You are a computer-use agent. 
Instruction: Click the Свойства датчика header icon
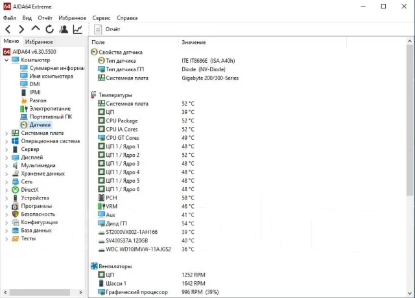pyautogui.click(x=94, y=52)
